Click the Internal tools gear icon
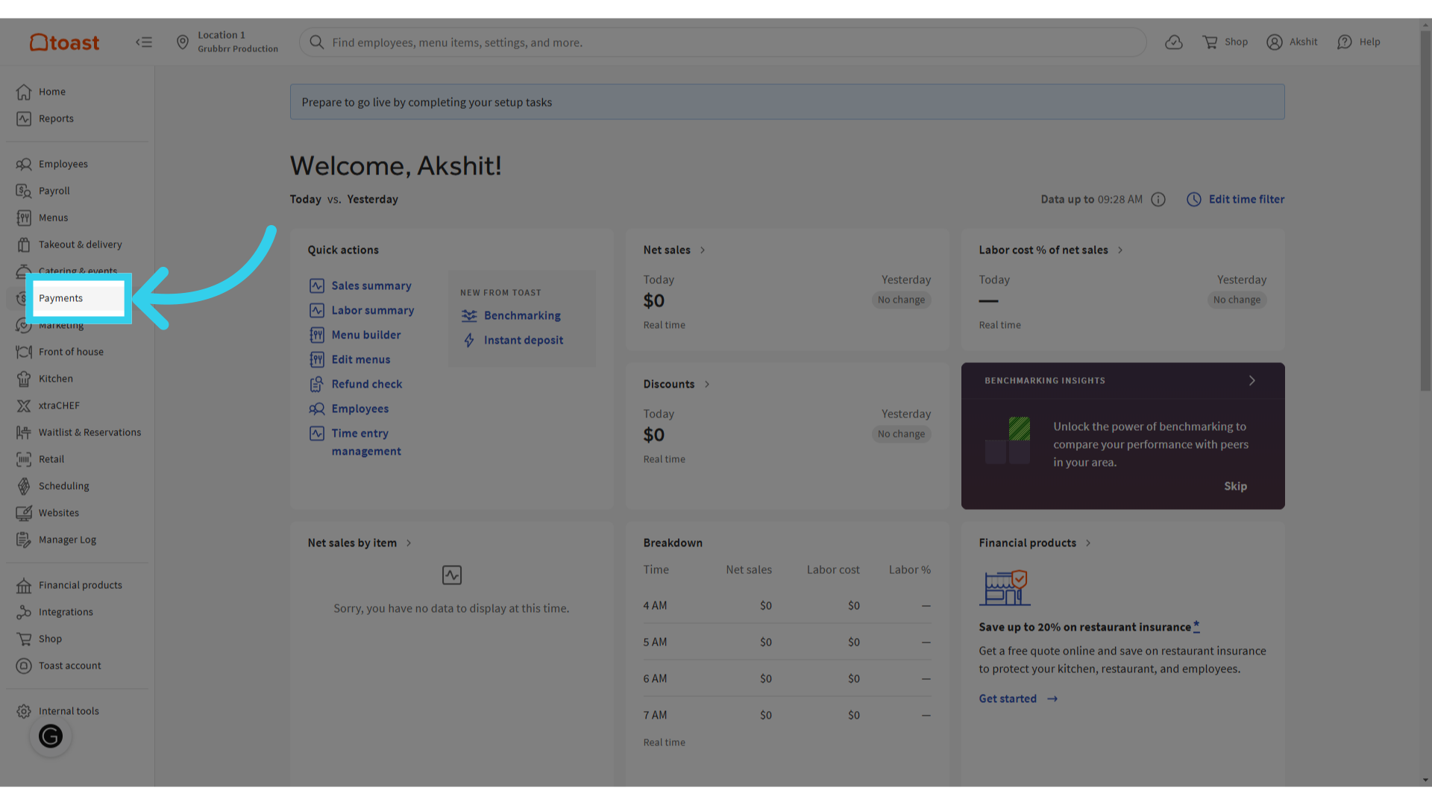1432x805 pixels. [x=24, y=711]
